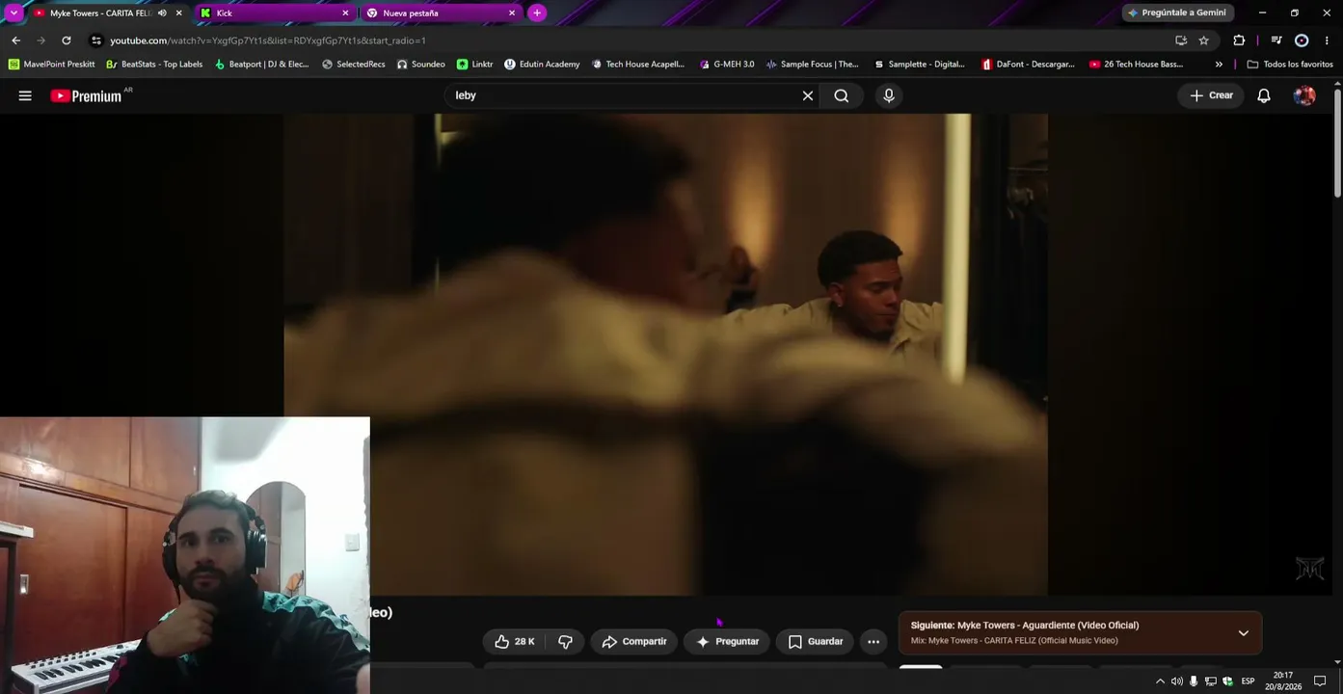This screenshot has height=694, width=1343.
Task: Clear the search text with the X
Action: pyautogui.click(x=808, y=95)
